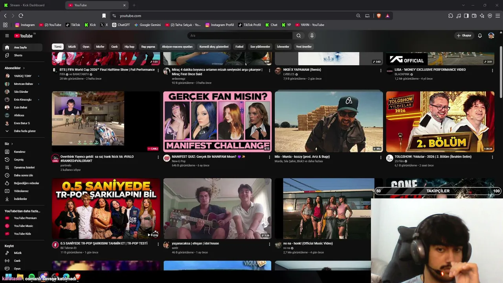The height and width of the screenshot is (283, 503).
Task: Open the Brave browser icon on the taskbar
Action: [x=77, y=277]
